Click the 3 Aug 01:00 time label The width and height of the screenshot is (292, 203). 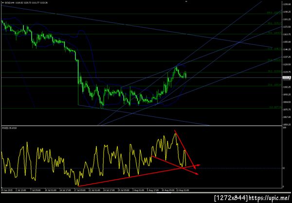point(138,190)
